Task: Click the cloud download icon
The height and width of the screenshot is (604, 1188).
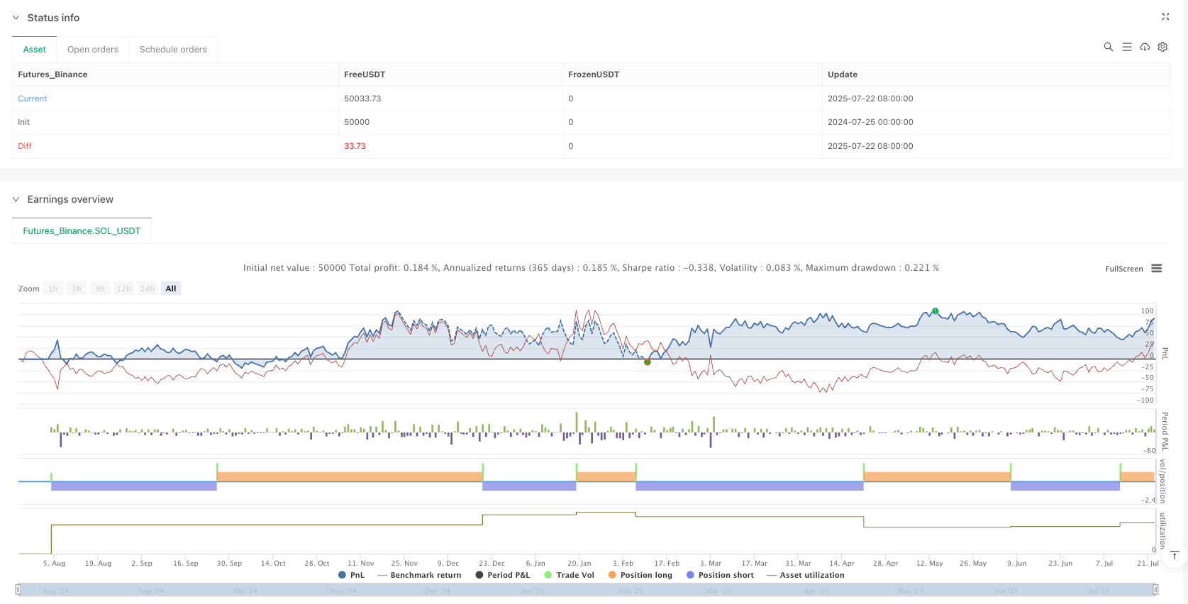Action: click(1145, 47)
